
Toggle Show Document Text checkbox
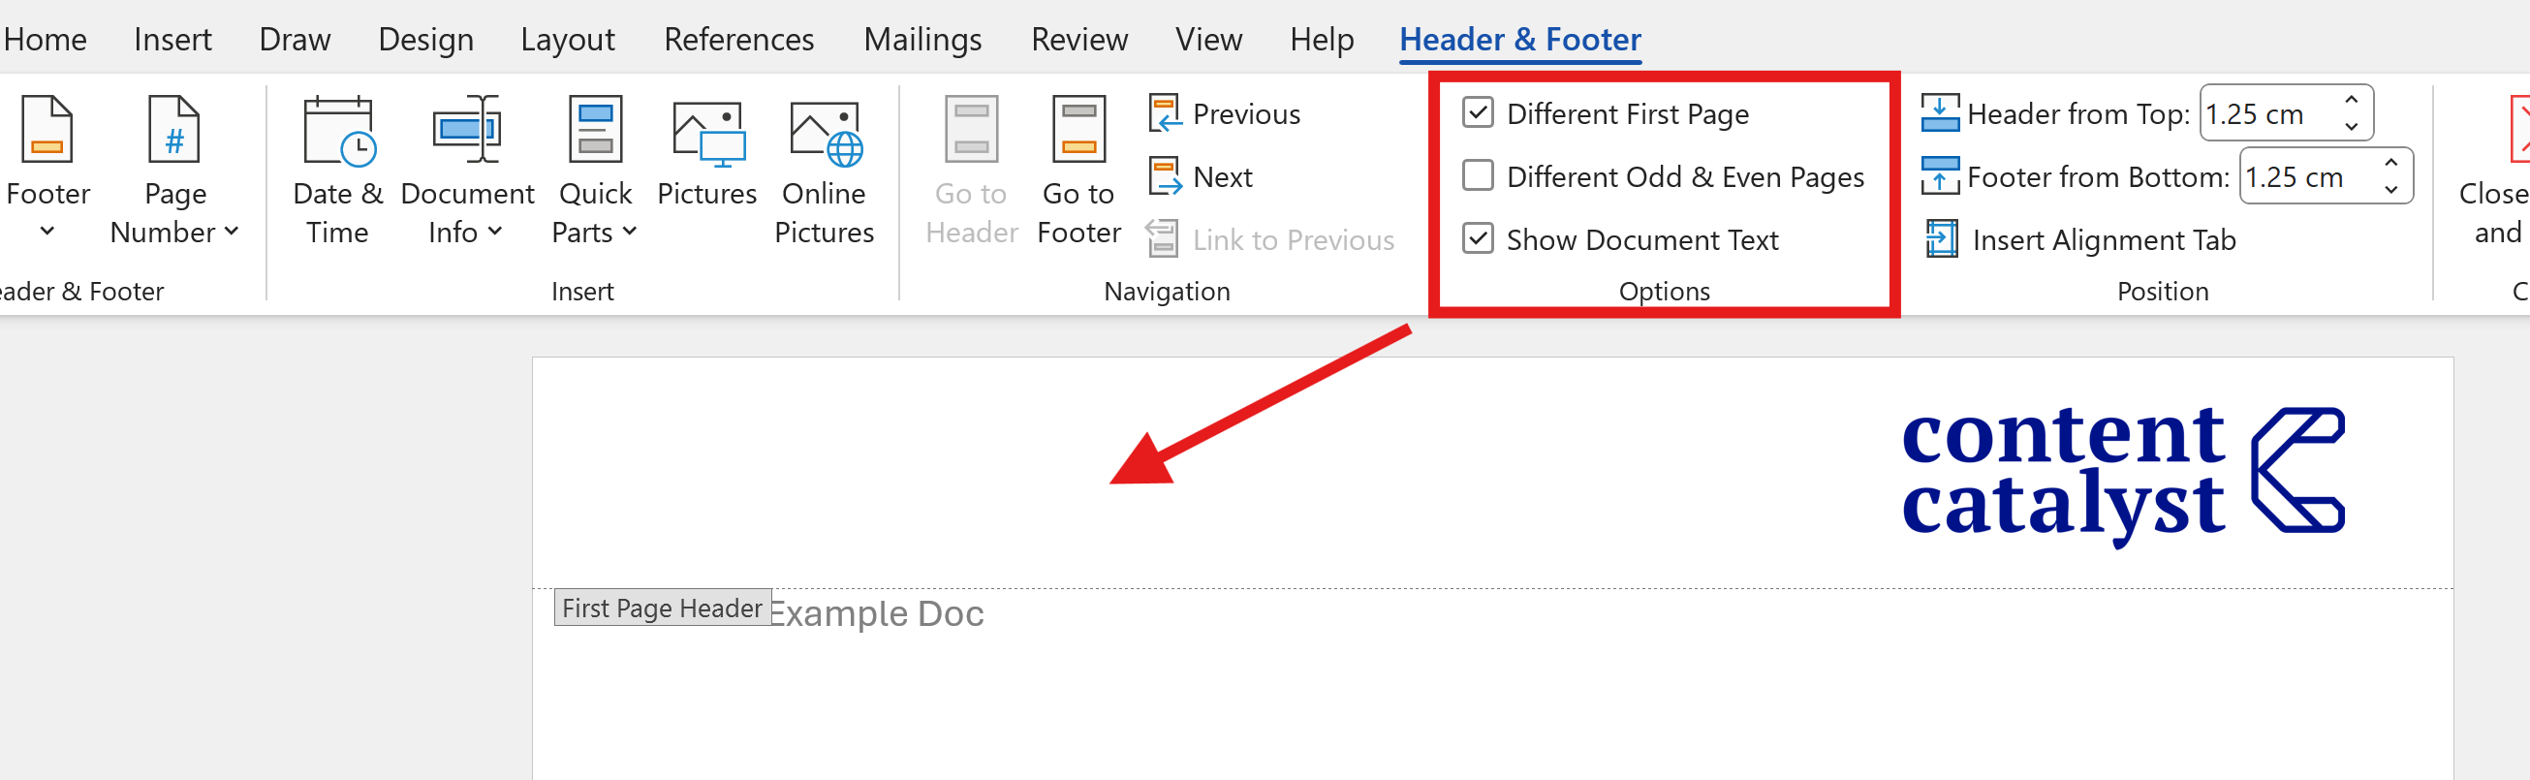[1477, 238]
